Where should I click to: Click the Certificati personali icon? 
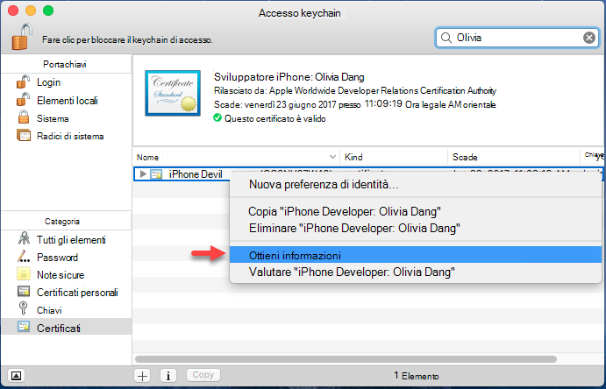24,292
